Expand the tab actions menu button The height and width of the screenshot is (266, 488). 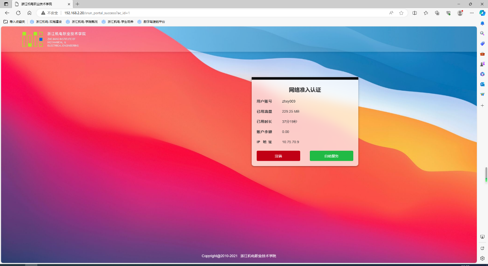6,4
